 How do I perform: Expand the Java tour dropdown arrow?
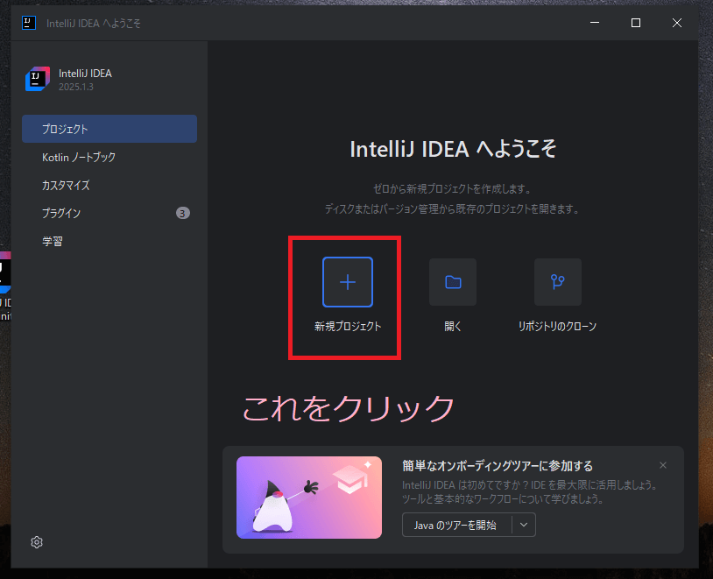(x=524, y=525)
